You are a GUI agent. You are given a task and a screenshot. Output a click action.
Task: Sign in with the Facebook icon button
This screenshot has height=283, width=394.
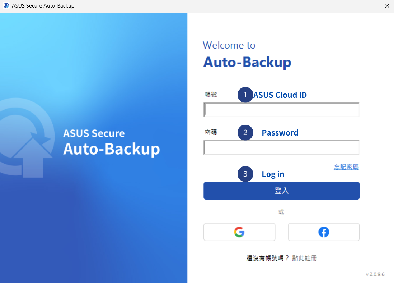point(324,232)
